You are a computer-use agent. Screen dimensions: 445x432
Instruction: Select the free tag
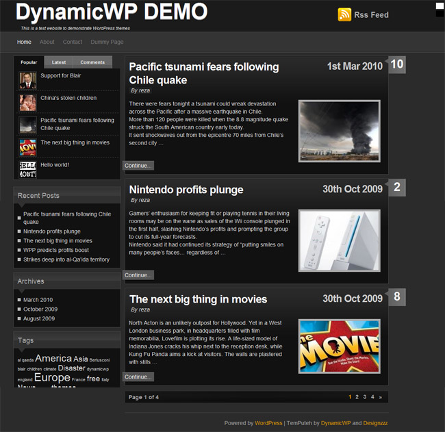click(93, 379)
